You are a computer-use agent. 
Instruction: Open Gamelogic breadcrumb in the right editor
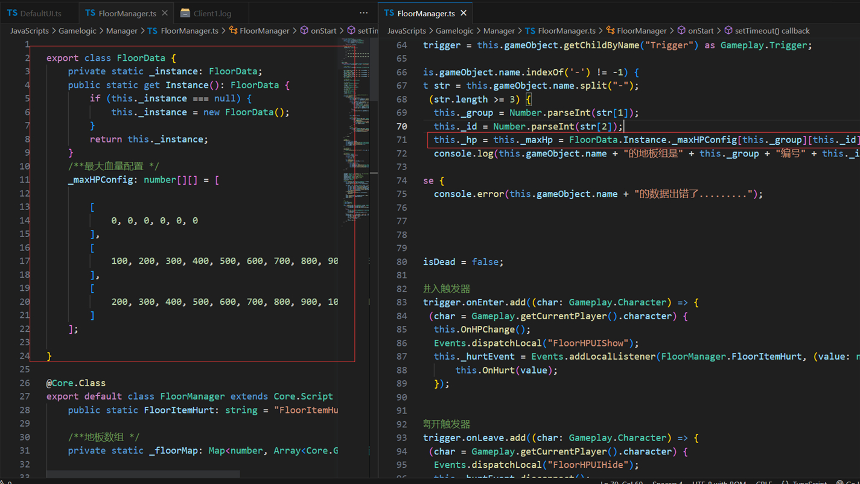pyautogui.click(x=454, y=30)
